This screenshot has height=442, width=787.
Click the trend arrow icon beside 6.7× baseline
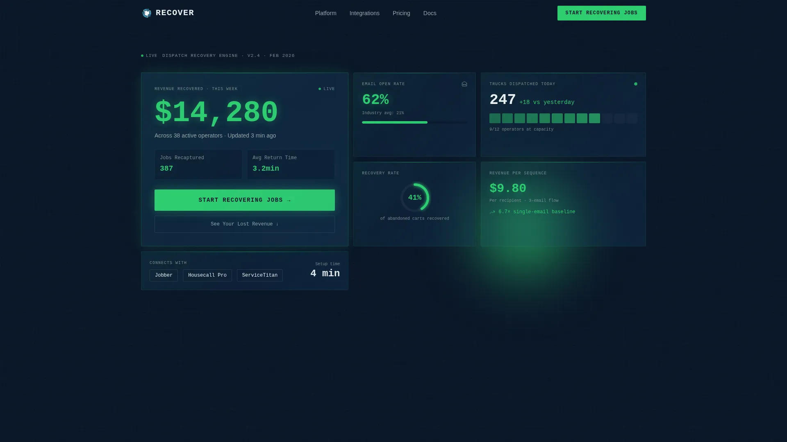(492, 212)
